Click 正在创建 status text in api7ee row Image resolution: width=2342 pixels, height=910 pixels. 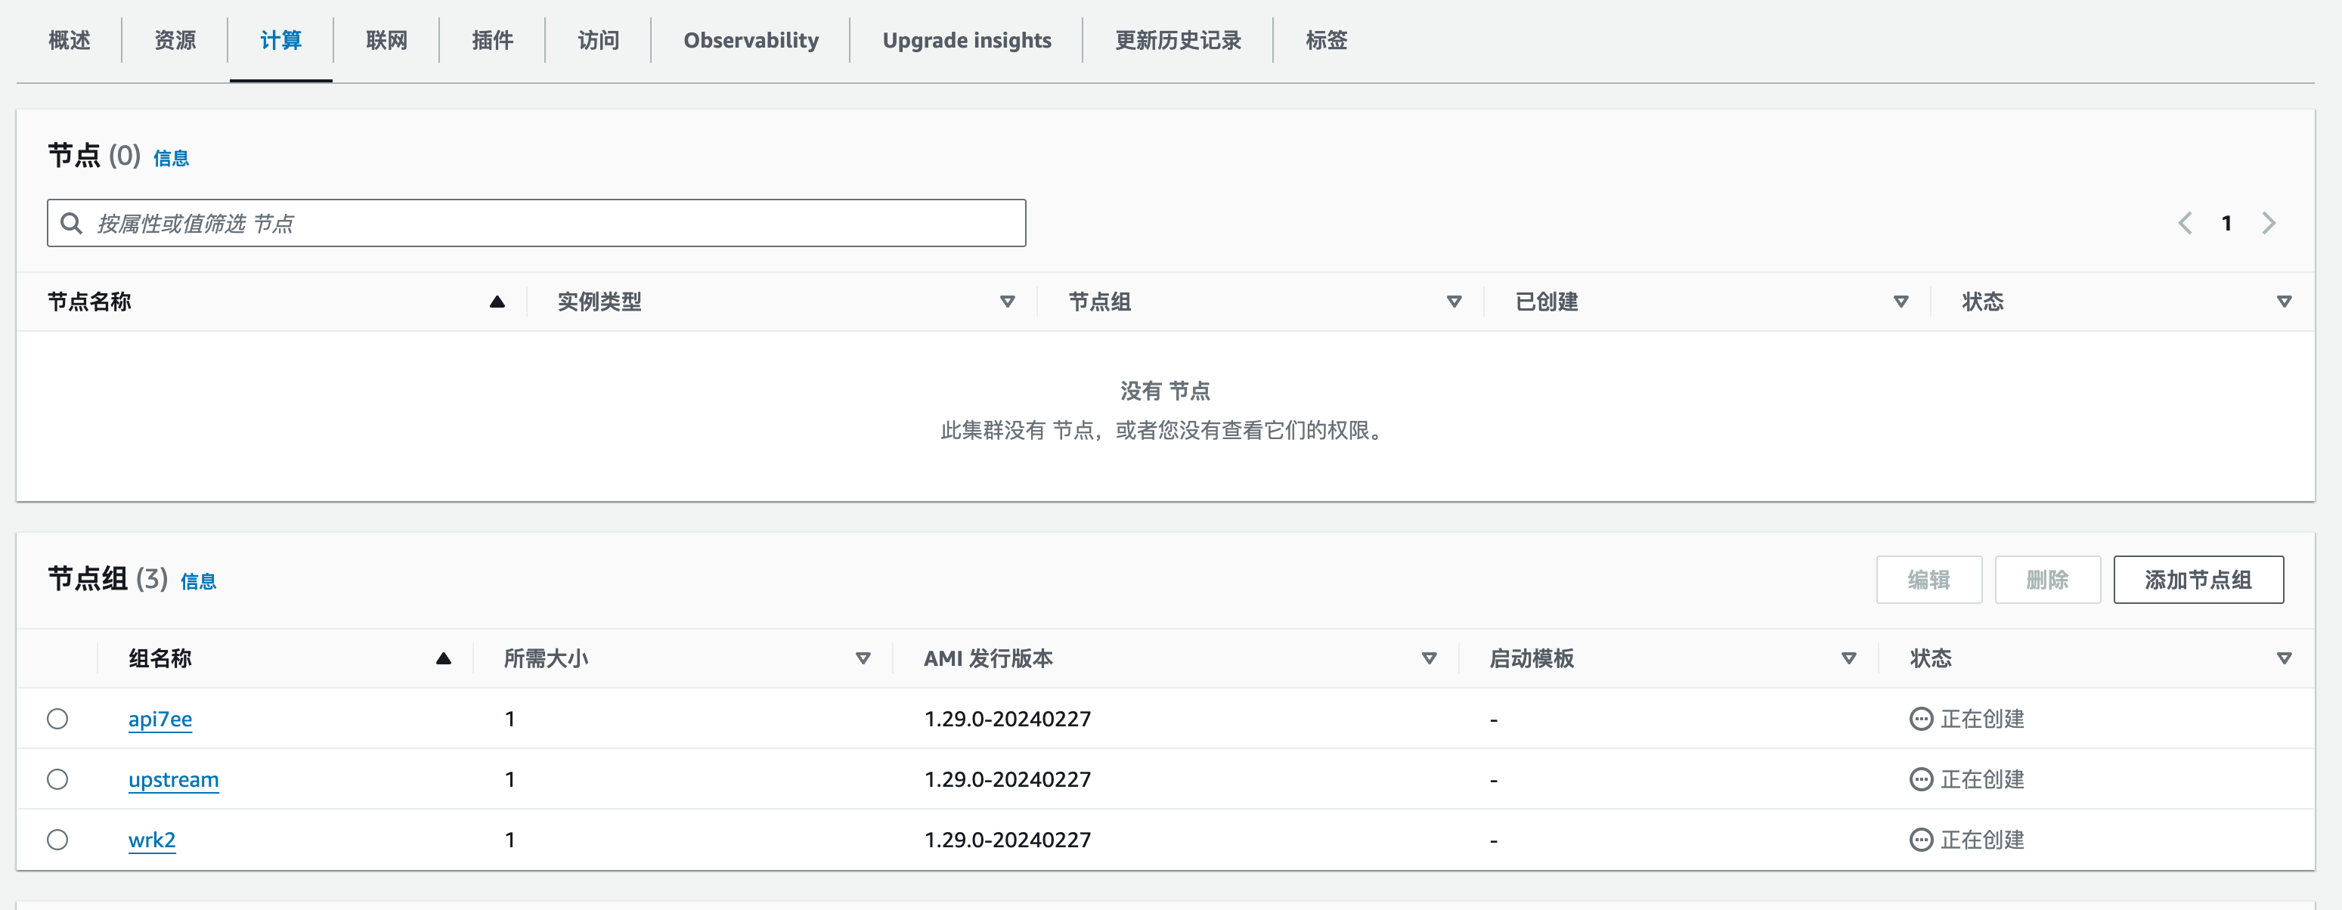(x=1982, y=719)
